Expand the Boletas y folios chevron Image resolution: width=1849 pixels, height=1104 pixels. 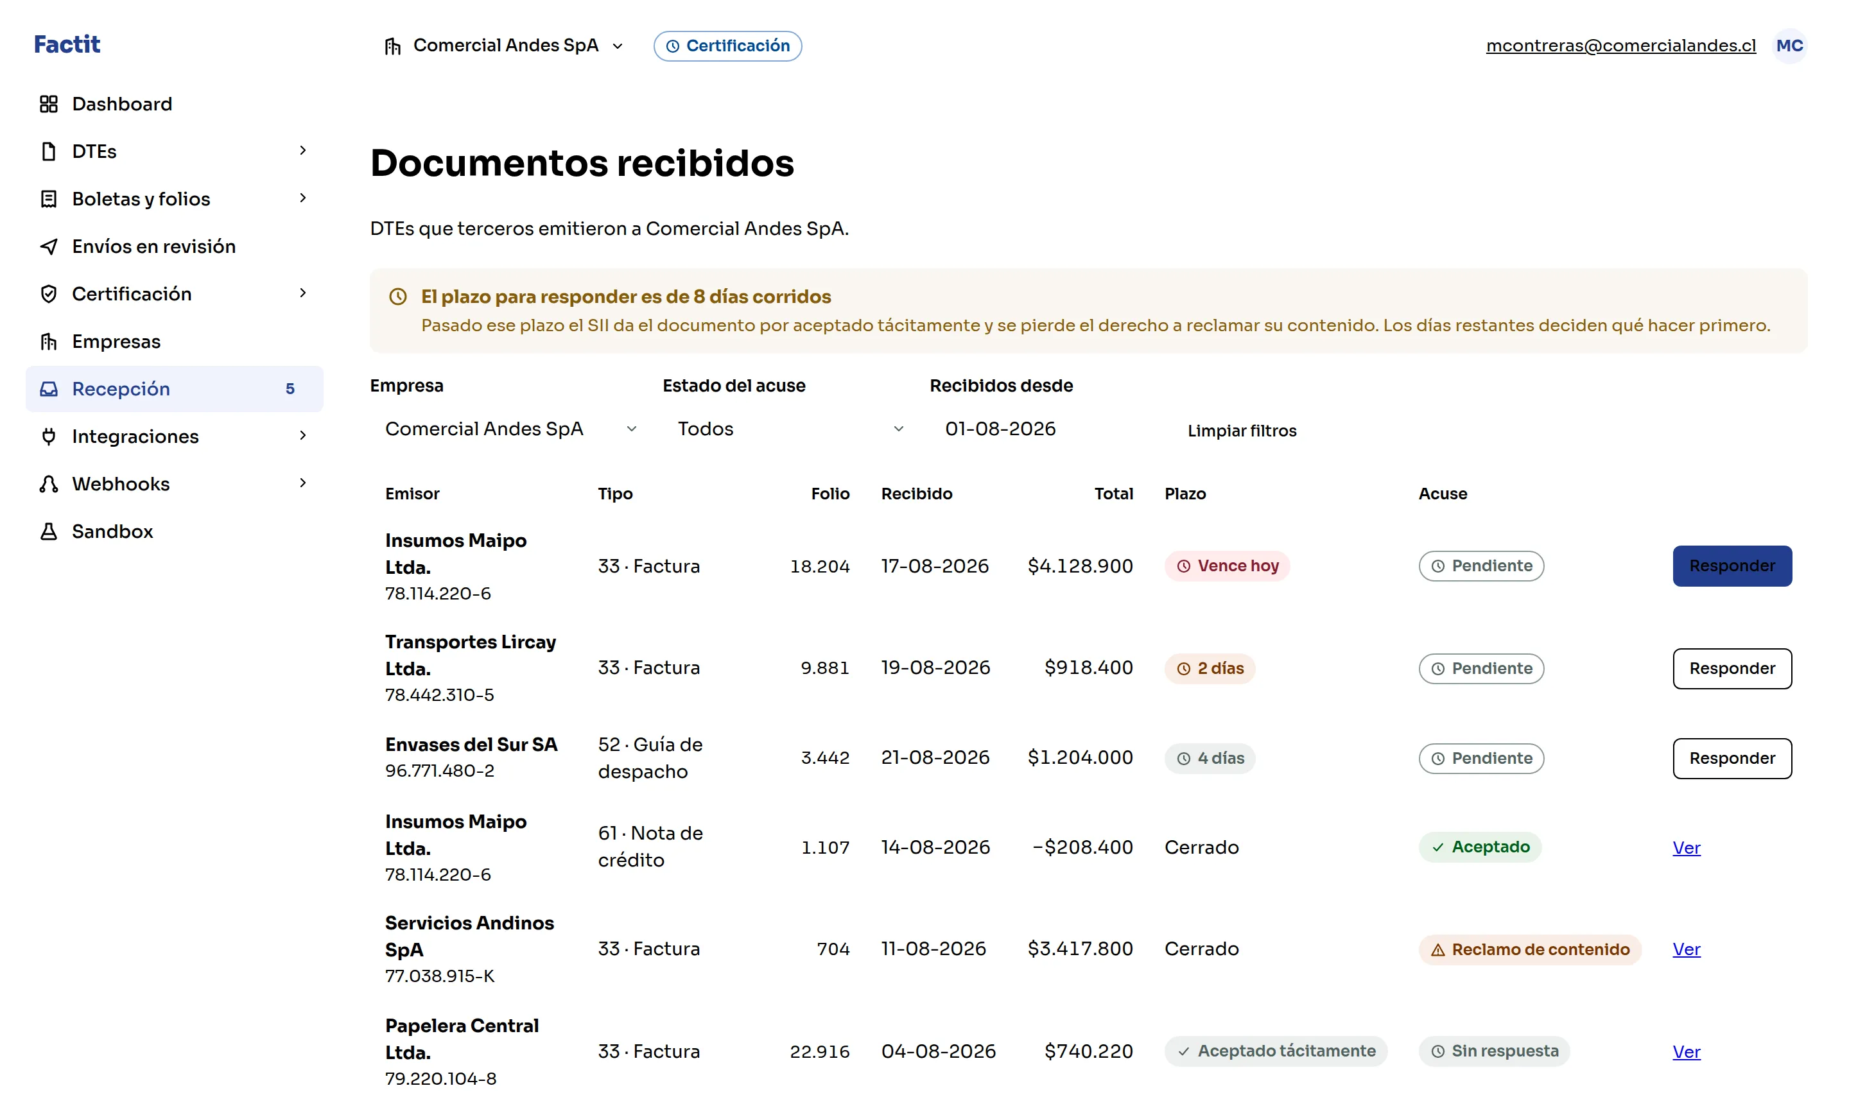(x=303, y=198)
